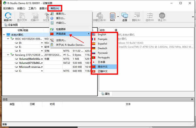The width and height of the screenshot is (196, 128).
Task: Expand the toolbar overflow chevron
Action: pyautogui.click(x=193, y=17)
